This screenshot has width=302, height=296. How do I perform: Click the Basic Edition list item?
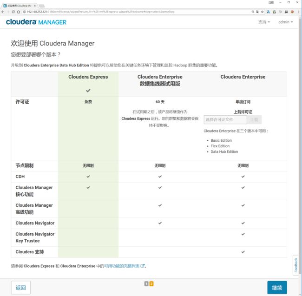click(x=221, y=140)
